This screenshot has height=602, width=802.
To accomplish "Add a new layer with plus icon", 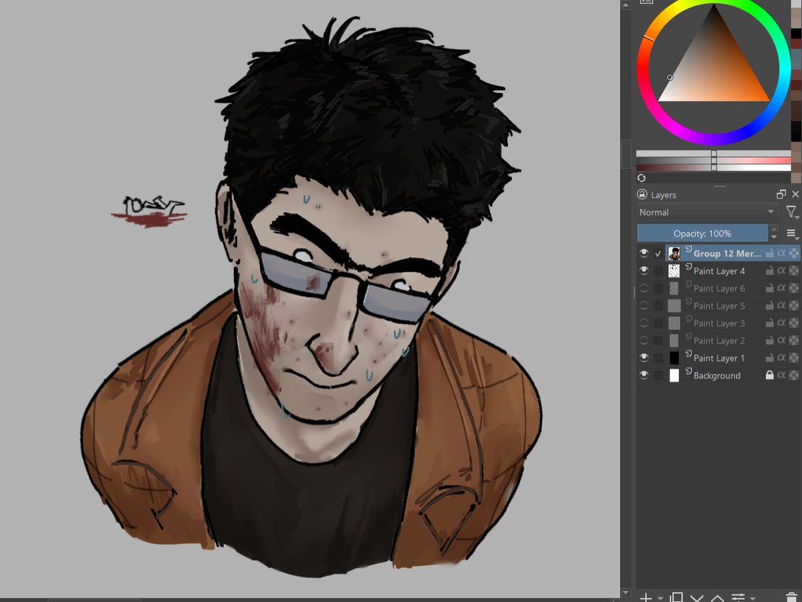I will 646,597.
